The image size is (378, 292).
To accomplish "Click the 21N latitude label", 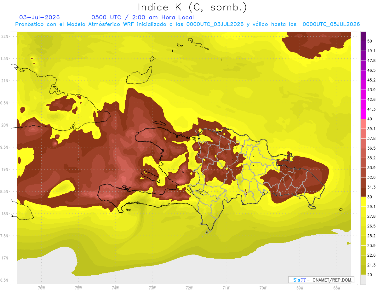I will point(5,81).
